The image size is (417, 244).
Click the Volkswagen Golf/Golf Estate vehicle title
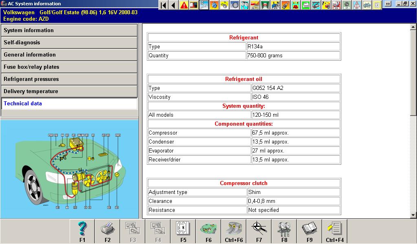pos(70,12)
